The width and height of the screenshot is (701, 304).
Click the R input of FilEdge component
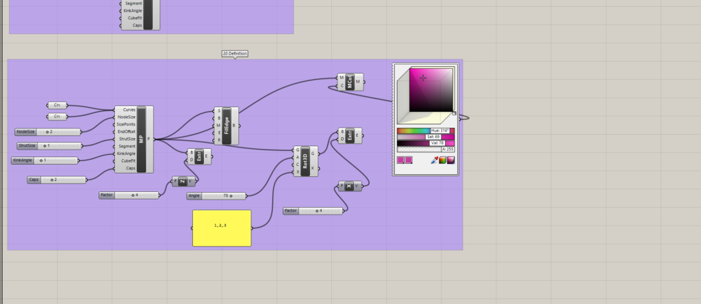(219, 140)
